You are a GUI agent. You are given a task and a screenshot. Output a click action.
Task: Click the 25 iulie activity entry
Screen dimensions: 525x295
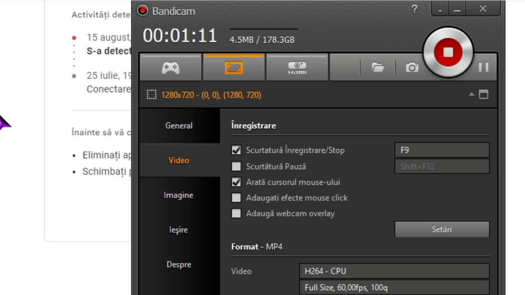pos(108,82)
